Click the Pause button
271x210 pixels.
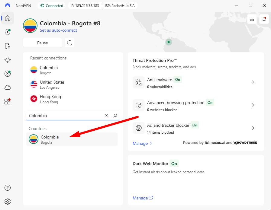click(42, 43)
